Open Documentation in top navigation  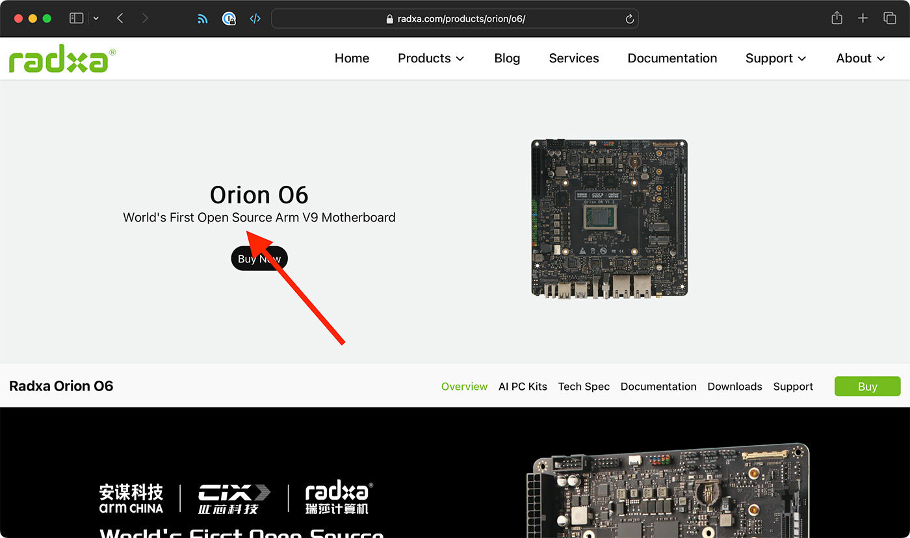(x=672, y=58)
